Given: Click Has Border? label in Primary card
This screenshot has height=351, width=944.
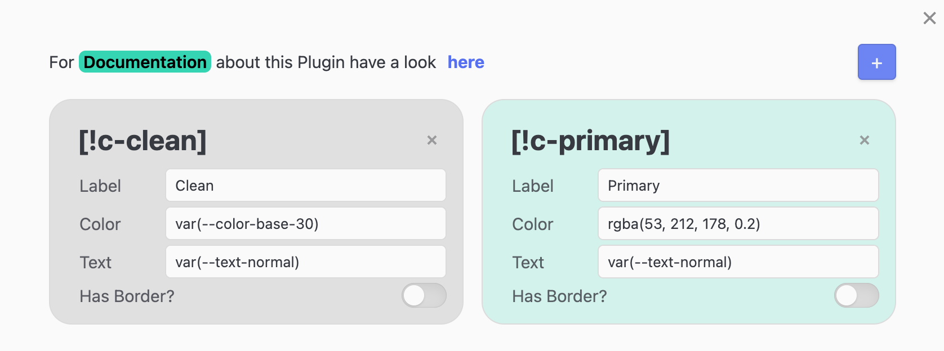Looking at the screenshot, I should (x=559, y=296).
